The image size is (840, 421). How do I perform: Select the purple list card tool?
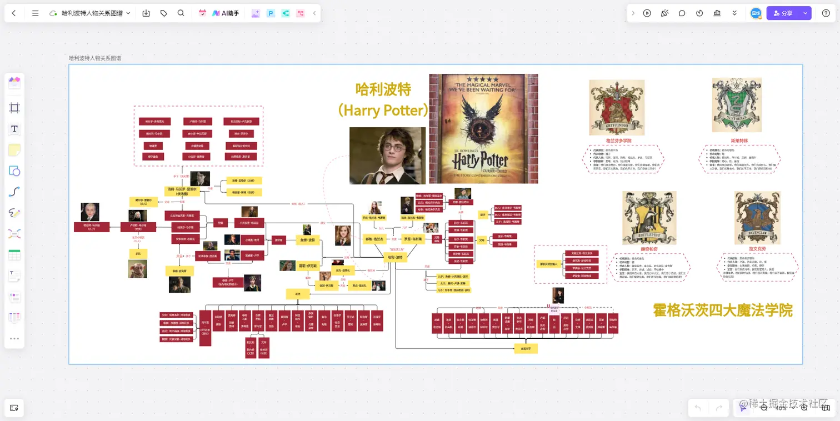pos(14,297)
